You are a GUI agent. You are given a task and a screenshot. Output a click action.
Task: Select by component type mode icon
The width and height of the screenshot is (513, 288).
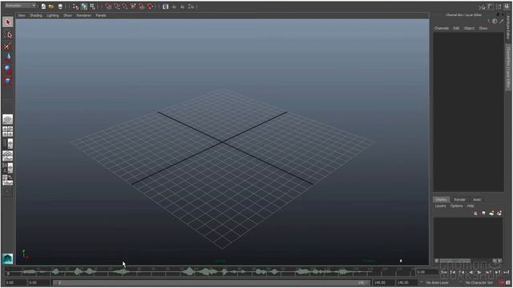point(92,6)
